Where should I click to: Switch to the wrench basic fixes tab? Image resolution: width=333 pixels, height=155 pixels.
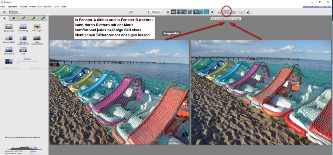pos(4,18)
